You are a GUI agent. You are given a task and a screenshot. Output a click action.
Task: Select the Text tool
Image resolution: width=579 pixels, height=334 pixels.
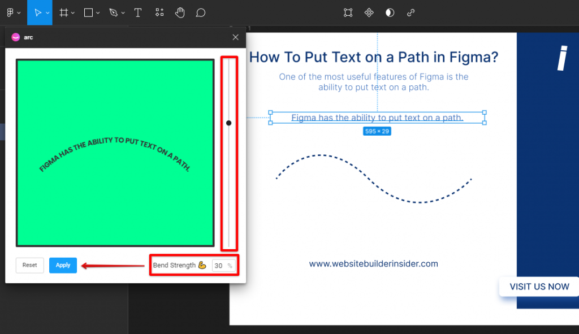point(137,12)
